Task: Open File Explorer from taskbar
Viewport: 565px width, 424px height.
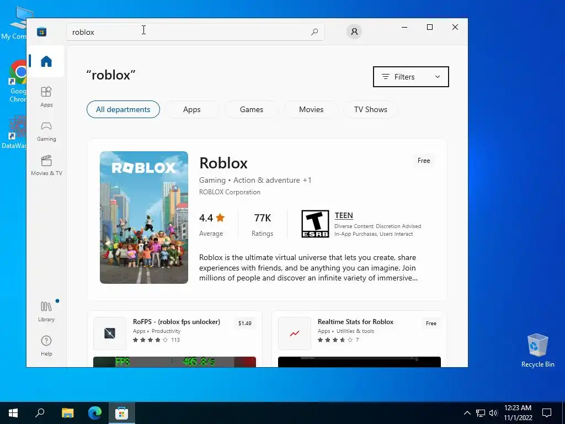Action: [67, 413]
